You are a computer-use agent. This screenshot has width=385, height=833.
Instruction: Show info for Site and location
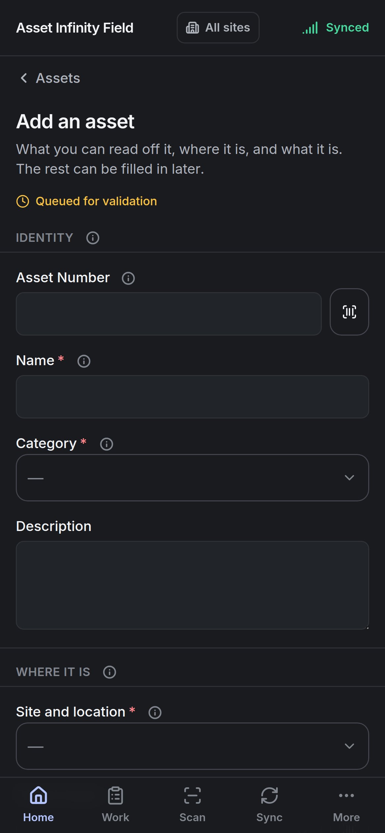click(x=155, y=713)
